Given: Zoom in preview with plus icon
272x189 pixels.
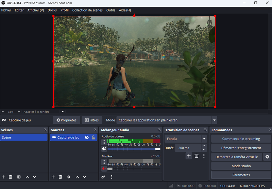Looking at the screenshot, I should (19, 112).
